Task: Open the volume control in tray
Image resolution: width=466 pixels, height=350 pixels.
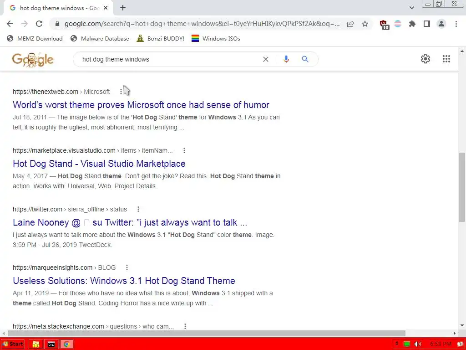Action: point(418,345)
